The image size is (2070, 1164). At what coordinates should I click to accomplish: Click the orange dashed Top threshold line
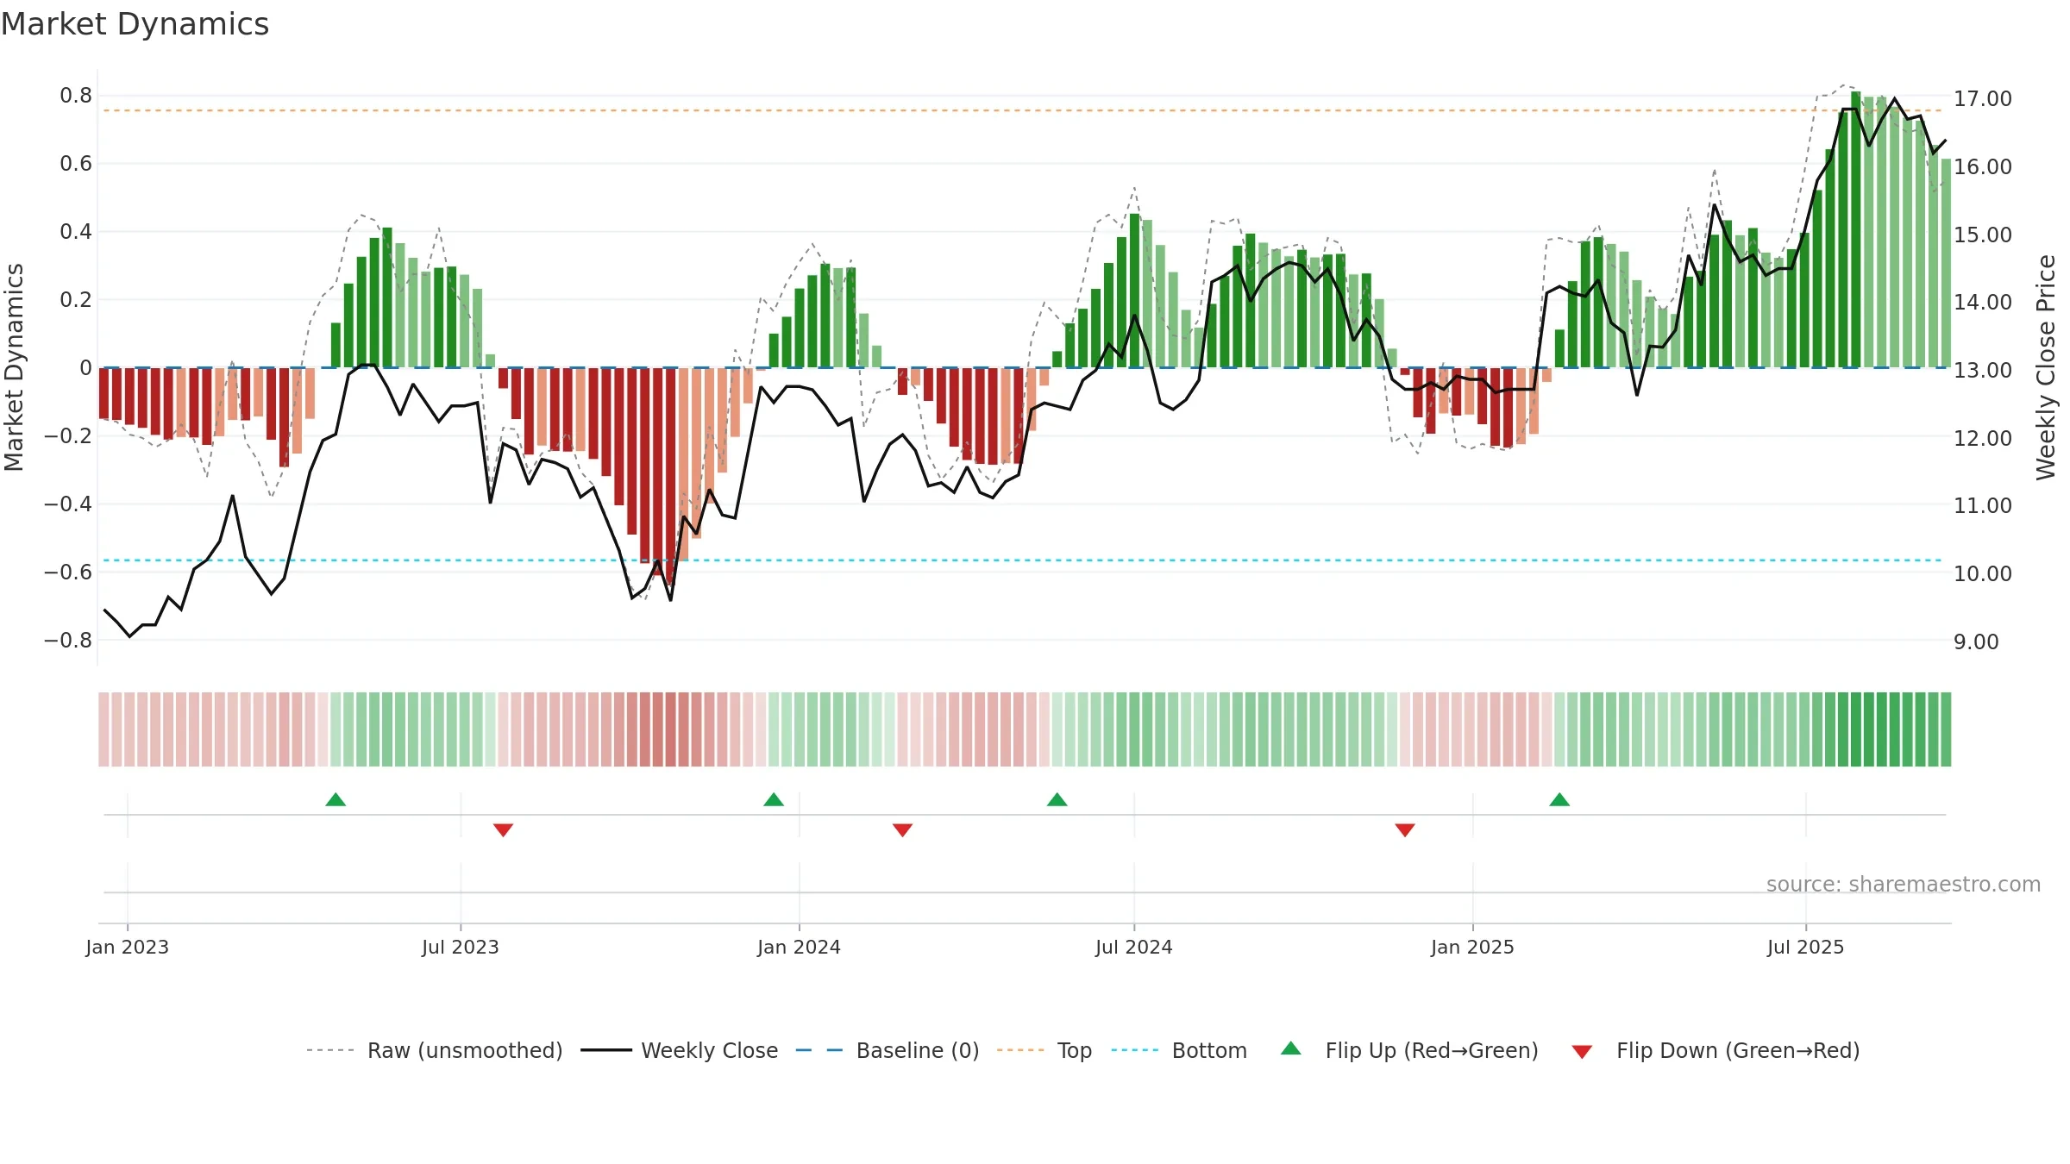(1023, 110)
